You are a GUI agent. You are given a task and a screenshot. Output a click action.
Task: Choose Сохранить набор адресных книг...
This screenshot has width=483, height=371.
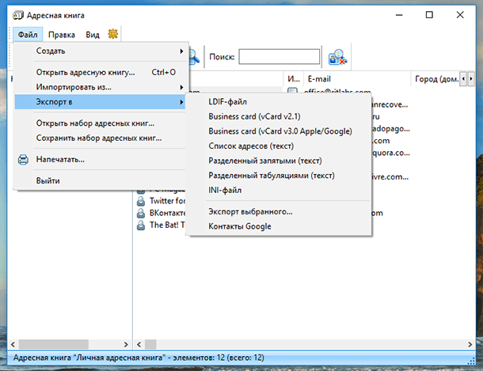(101, 138)
